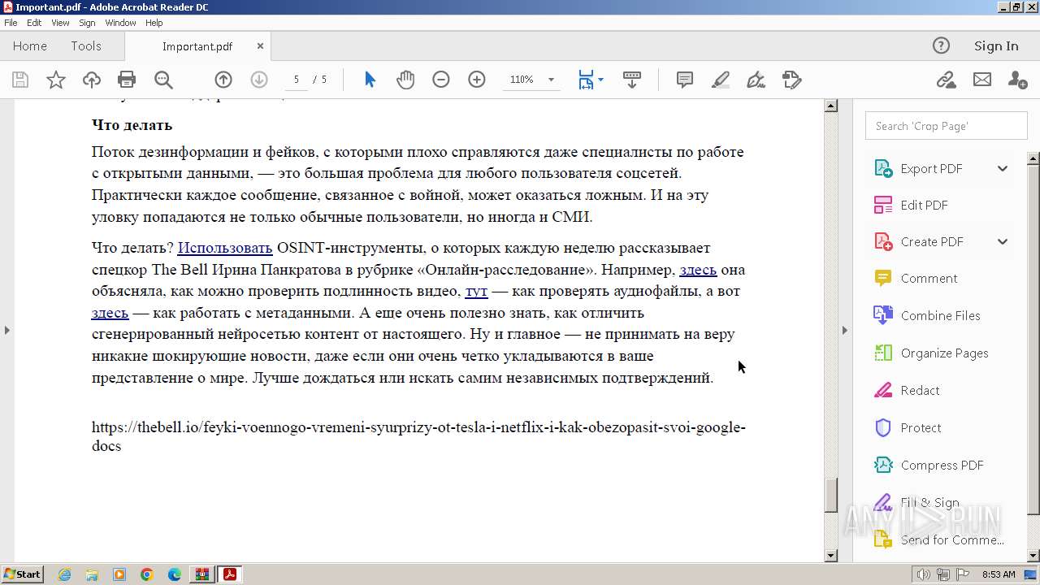Open the File menu
The height and width of the screenshot is (585, 1040).
[x=11, y=23]
